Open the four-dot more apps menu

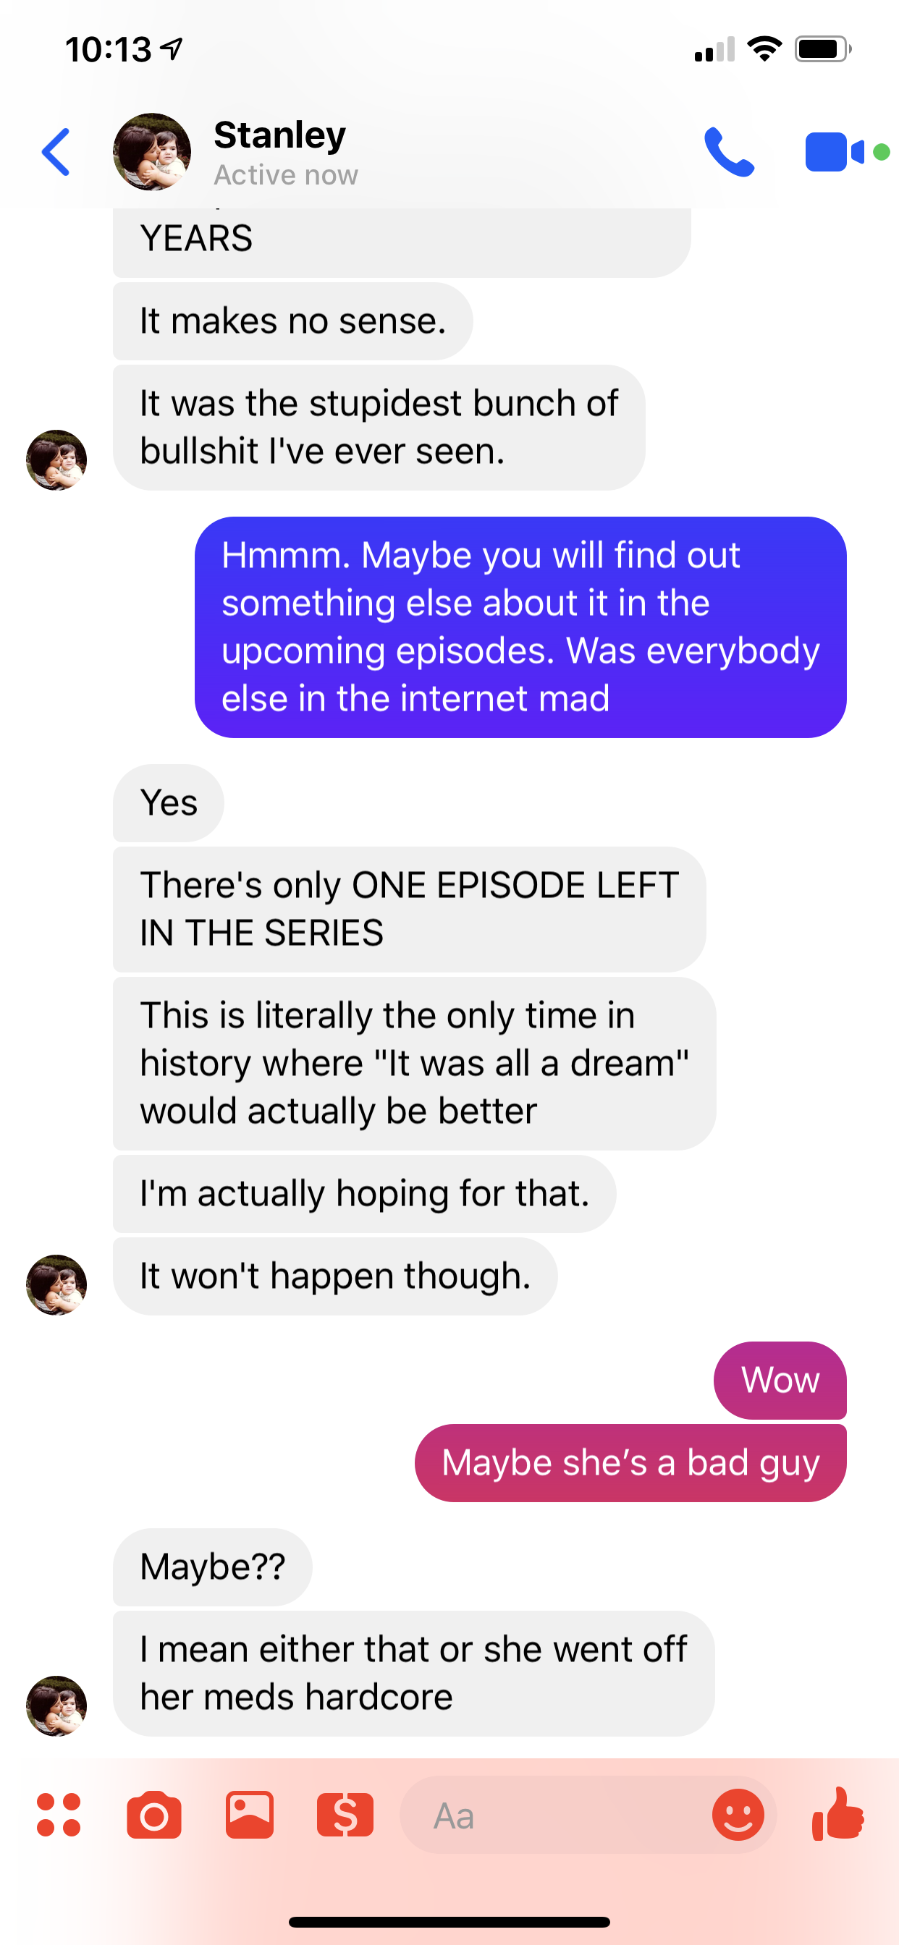58,1814
